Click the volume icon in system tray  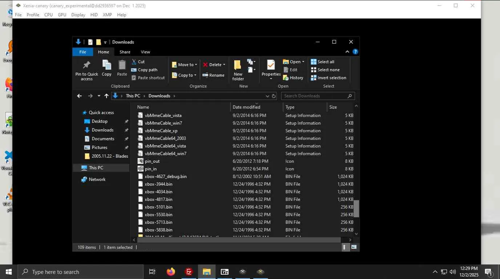453,272
